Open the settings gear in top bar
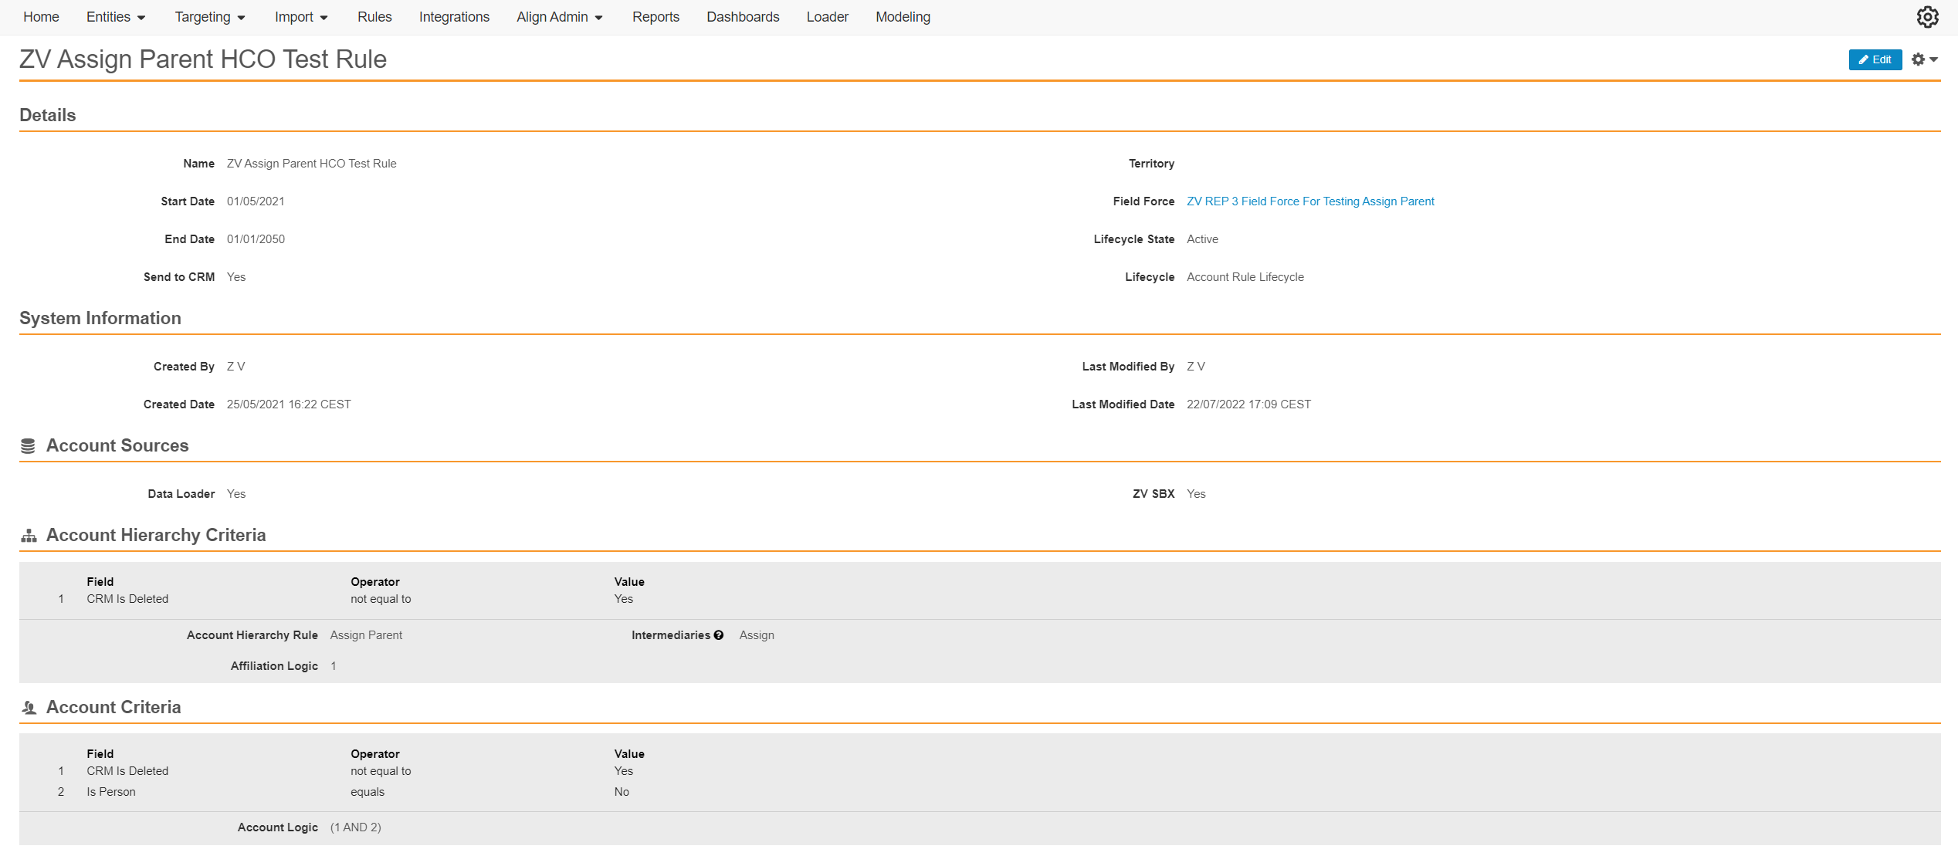The height and width of the screenshot is (856, 1958). click(1927, 17)
